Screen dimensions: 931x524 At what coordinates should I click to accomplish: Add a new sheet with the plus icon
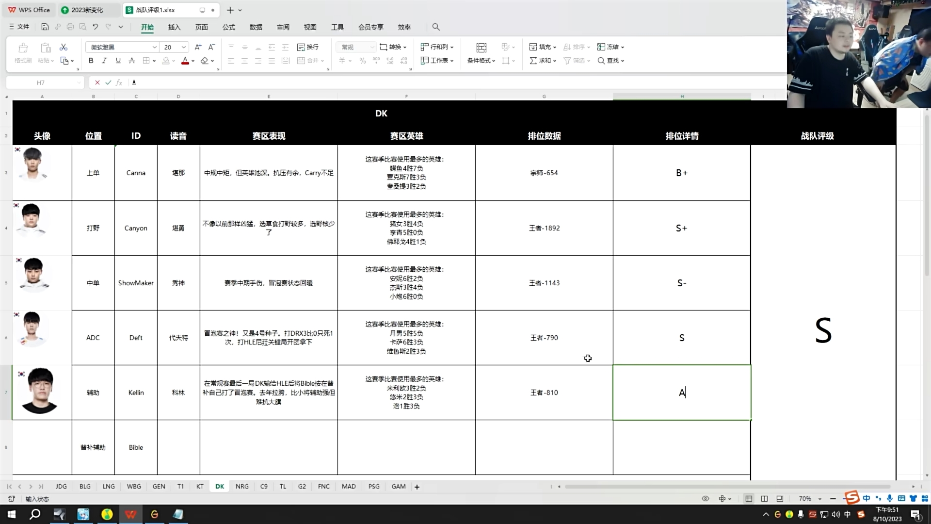(x=417, y=487)
